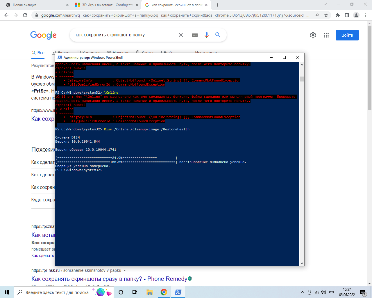Image resolution: width=372 pixels, height=298 pixels.
Task: Click the PowerShell scrollbar down arrow
Action: tap(302, 263)
